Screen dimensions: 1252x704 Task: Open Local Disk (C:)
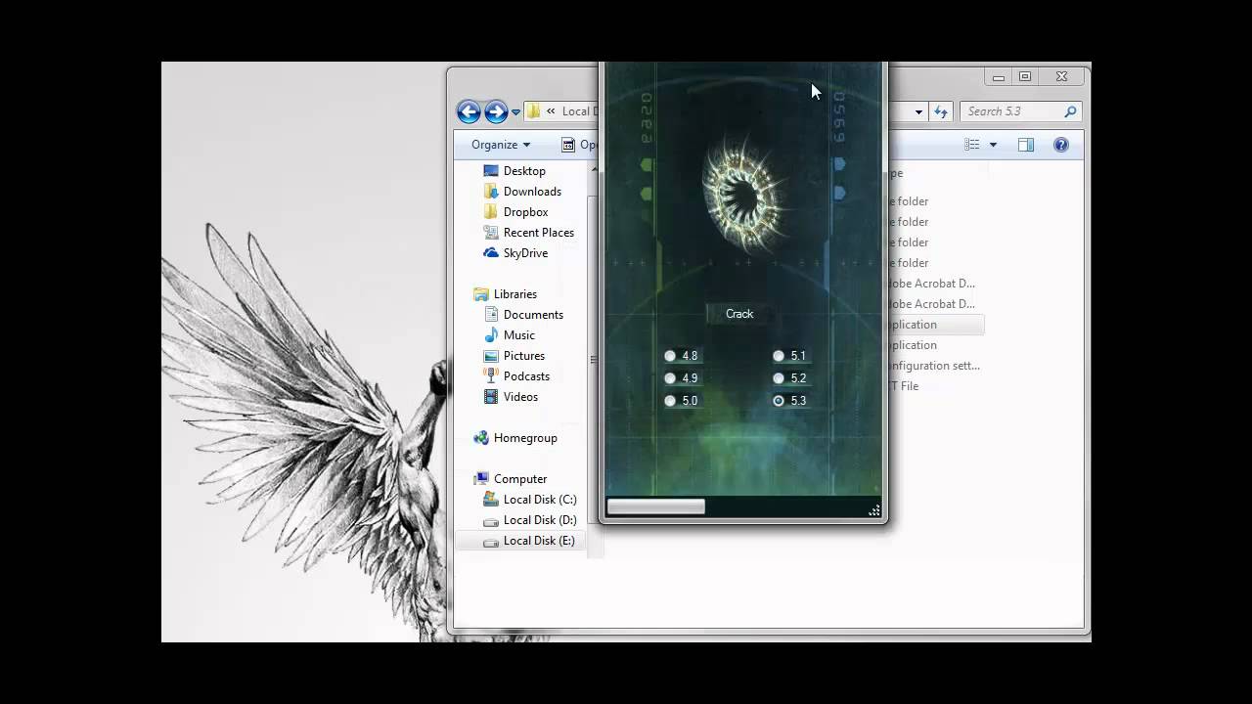tap(540, 500)
